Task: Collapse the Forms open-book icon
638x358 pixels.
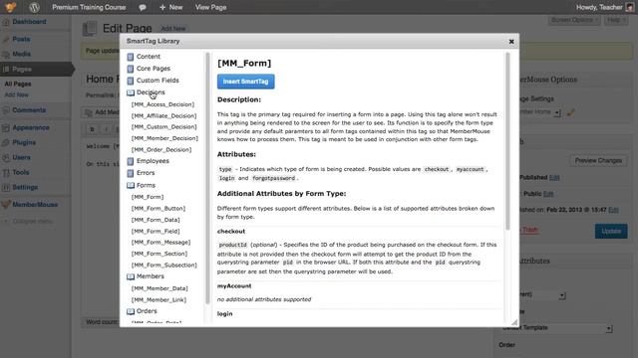Action: (131, 185)
